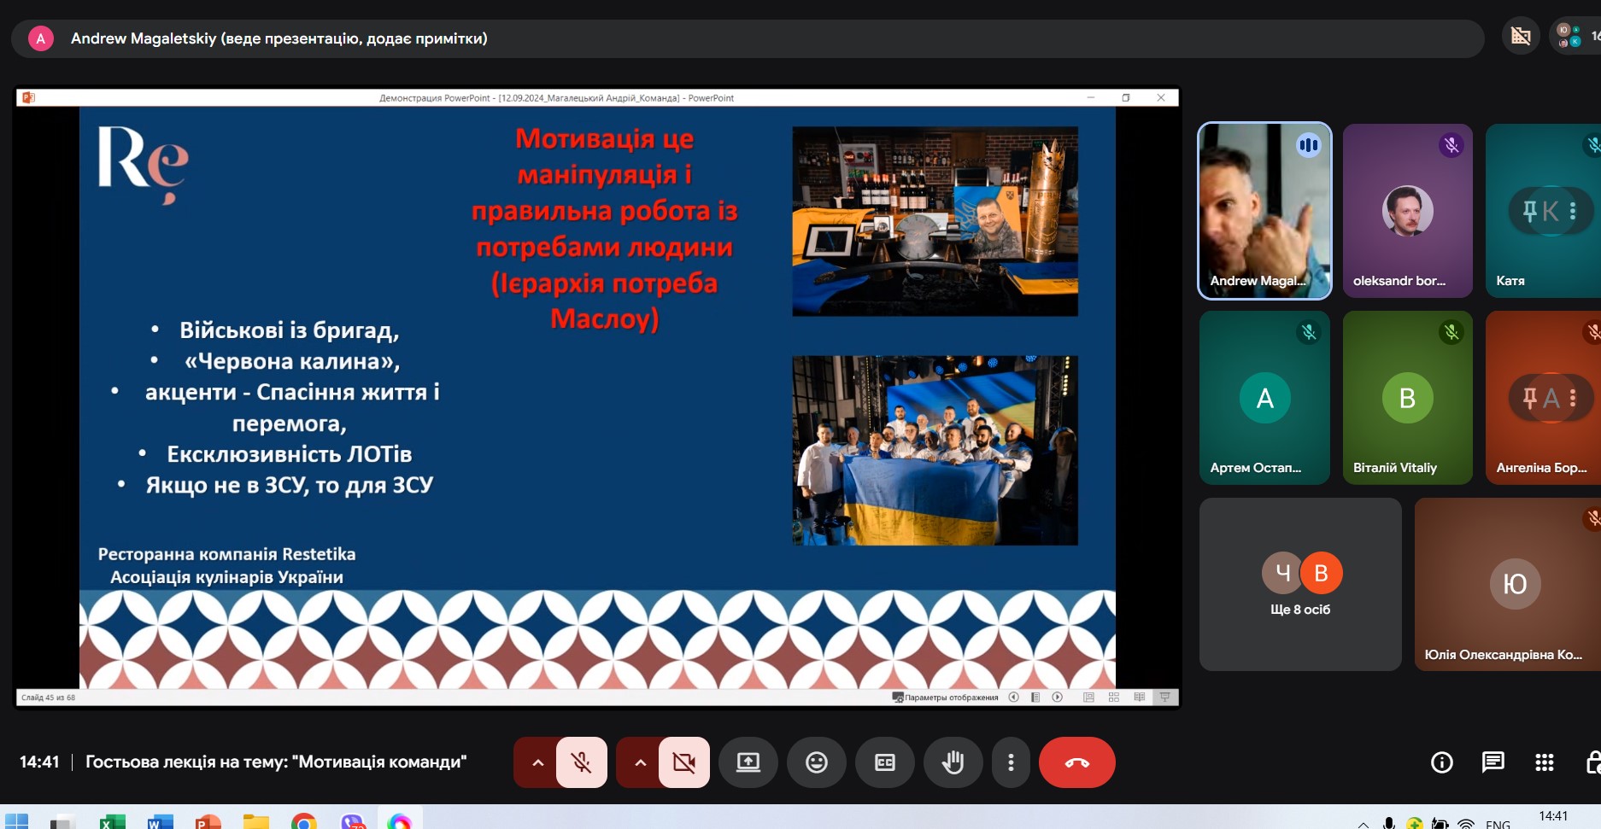Click the oleksandr bor... participant tile

pyautogui.click(x=1407, y=211)
